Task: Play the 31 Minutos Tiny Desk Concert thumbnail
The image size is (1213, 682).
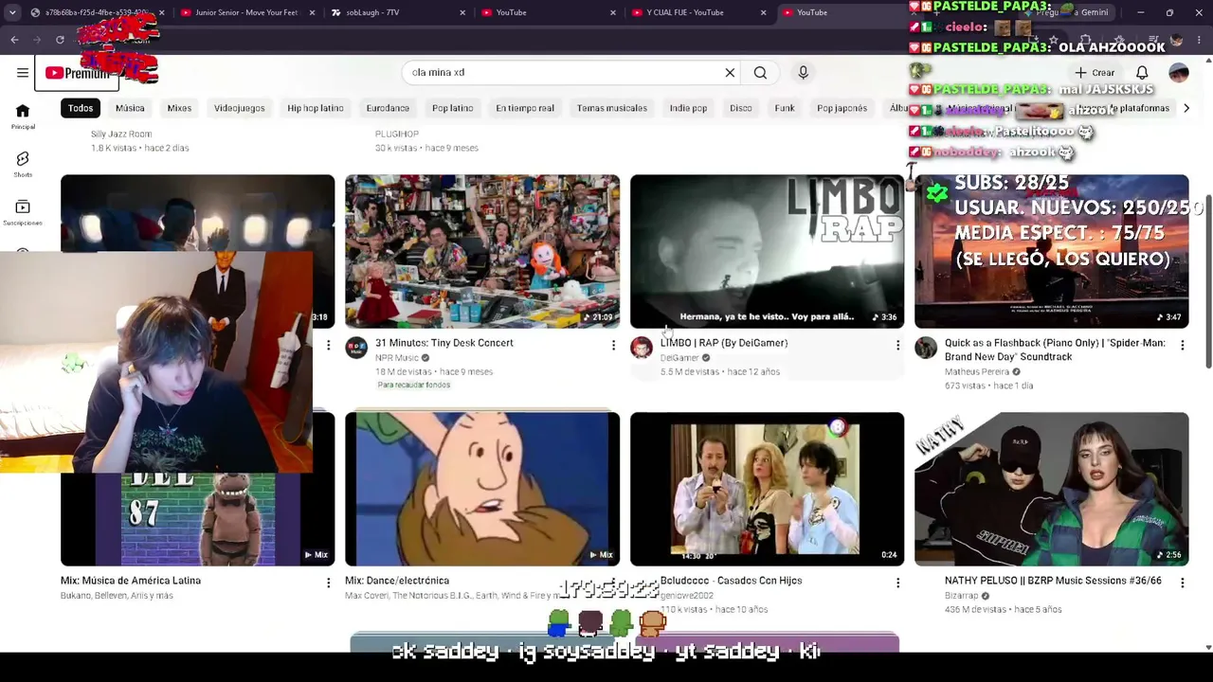Action: (x=482, y=251)
